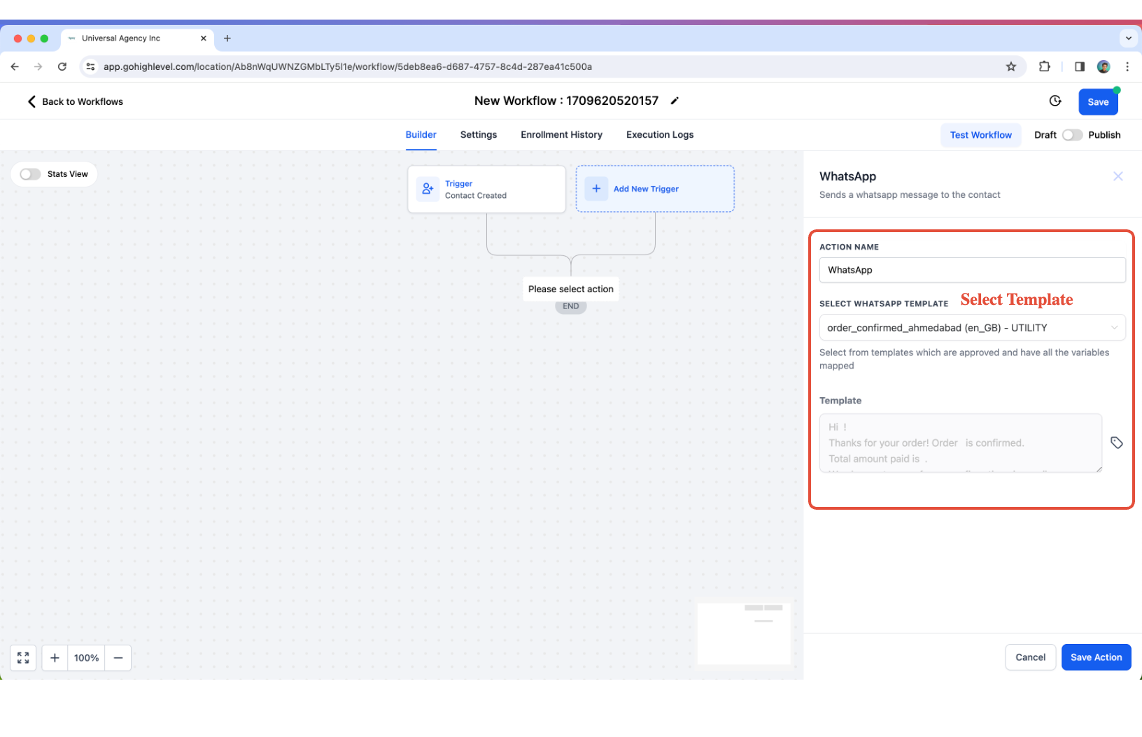This screenshot has width=1142, height=737.
Task: Open the Enrollment History tab
Action: [x=561, y=135]
